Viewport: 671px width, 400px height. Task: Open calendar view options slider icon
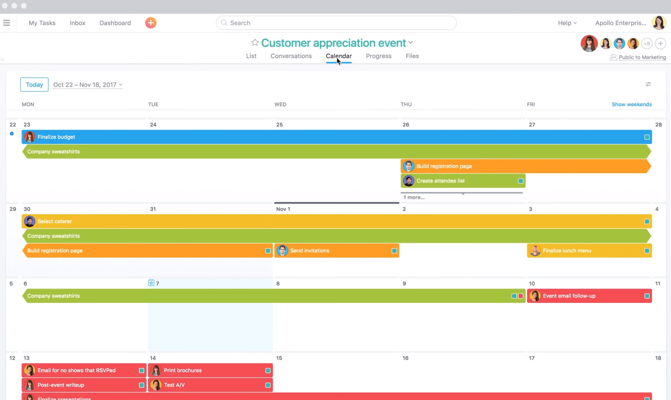click(x=648, y=84)
